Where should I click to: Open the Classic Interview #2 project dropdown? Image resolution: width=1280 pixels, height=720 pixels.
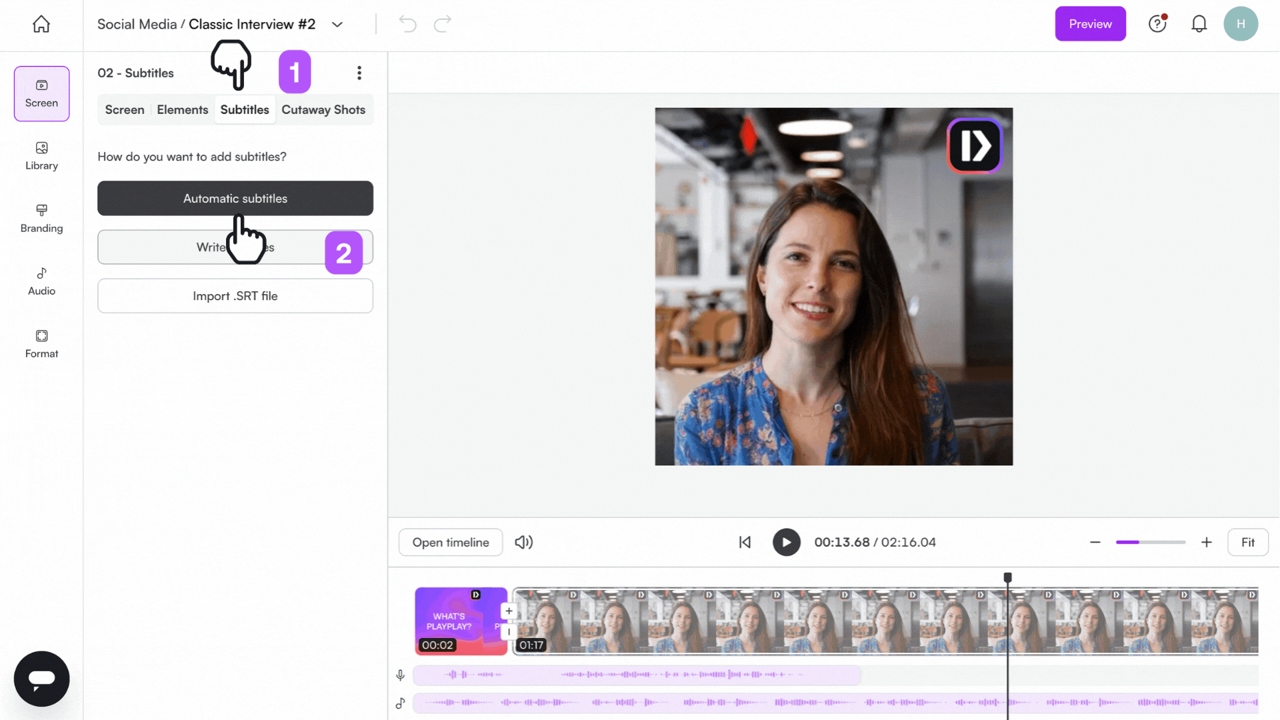[x=337, y=24]
